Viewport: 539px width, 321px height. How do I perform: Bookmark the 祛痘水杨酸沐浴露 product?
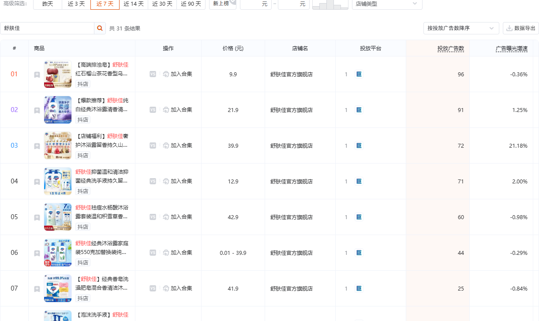[37, 217]
